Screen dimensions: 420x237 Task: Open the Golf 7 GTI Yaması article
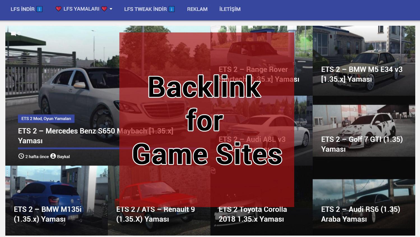[362, 144]
